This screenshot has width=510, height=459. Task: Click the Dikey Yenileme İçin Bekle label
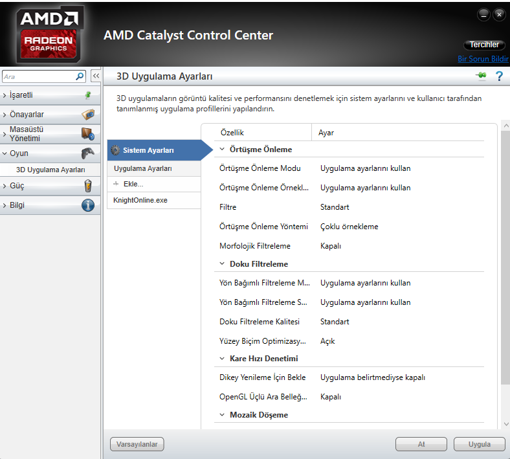263,377
